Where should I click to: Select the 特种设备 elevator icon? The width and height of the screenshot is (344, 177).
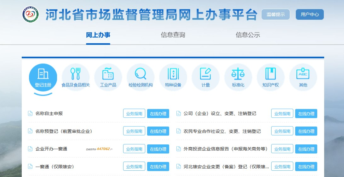(x=173, y=77)
